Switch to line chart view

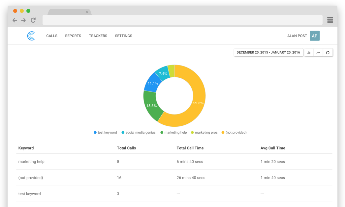318,53
